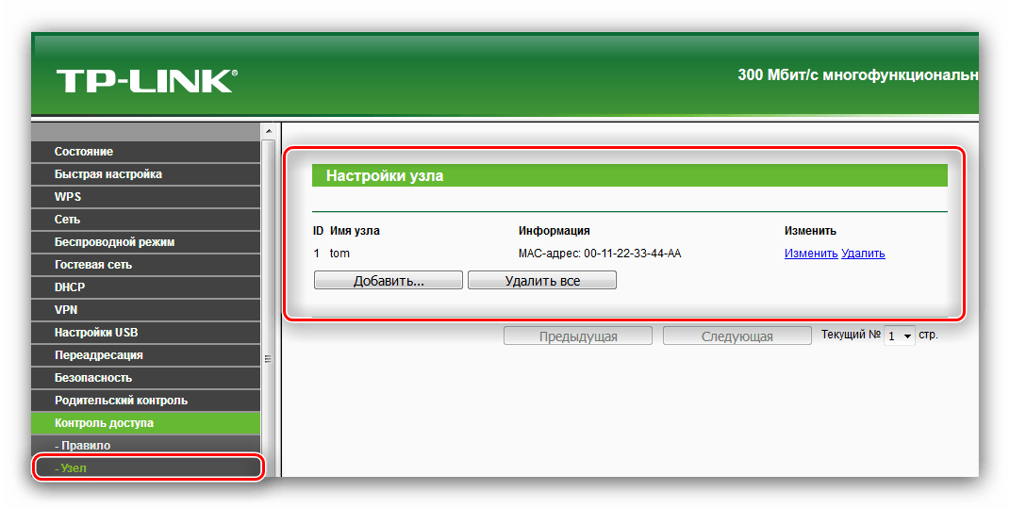Screen dimensions: 1010x508
Task: Go to Переадресация section
Action: pyautogui.click(x=99, y=355)
